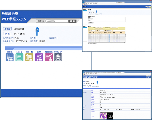
Task: Click browser back arrow in top-right window
Action: (83, 2)
